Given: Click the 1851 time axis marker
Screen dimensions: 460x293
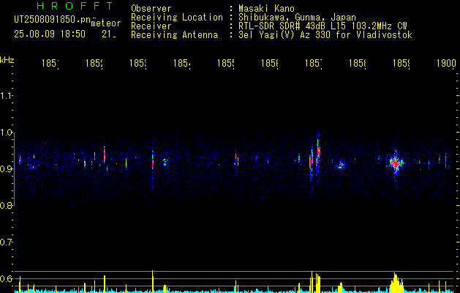Looking at the screenshot, I should pyautogui.click(x=50, y=64).
